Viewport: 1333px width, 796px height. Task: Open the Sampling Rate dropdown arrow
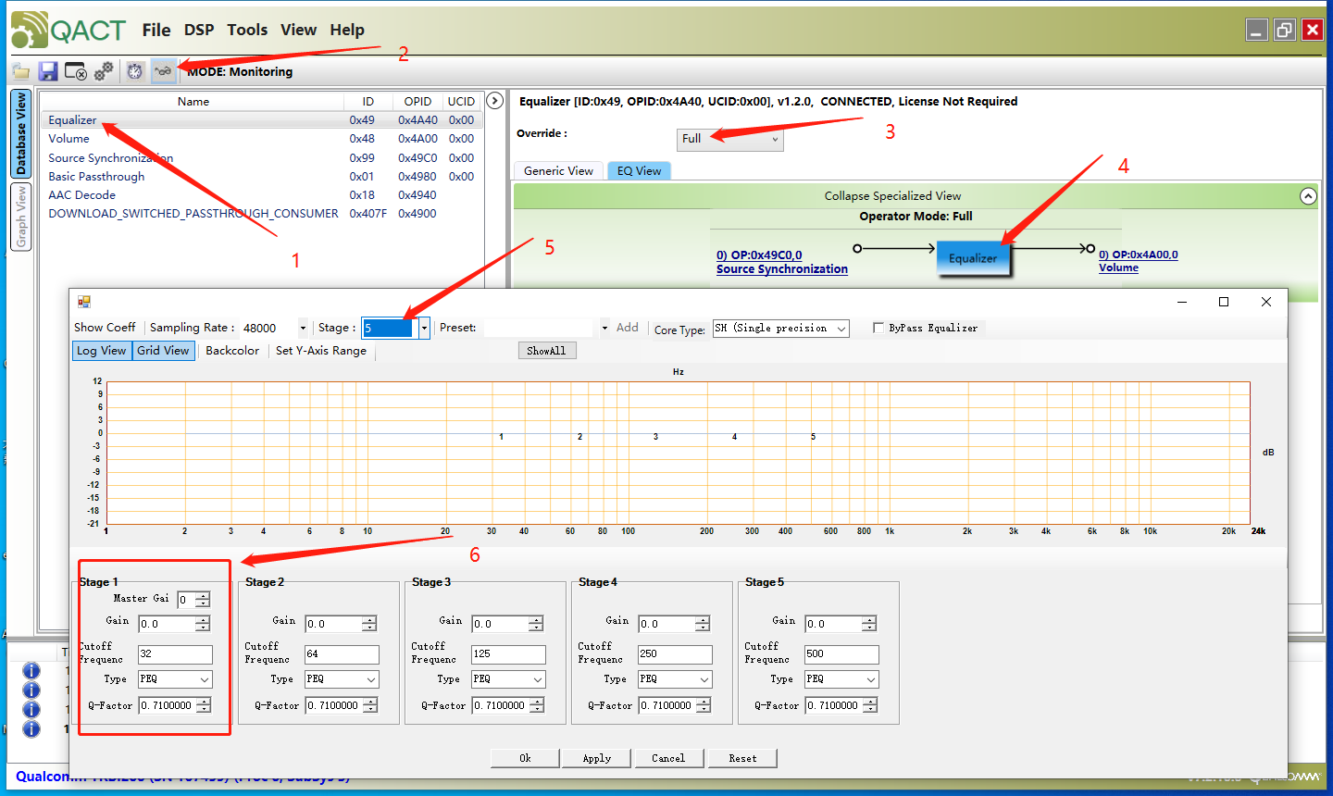point(303,328)
